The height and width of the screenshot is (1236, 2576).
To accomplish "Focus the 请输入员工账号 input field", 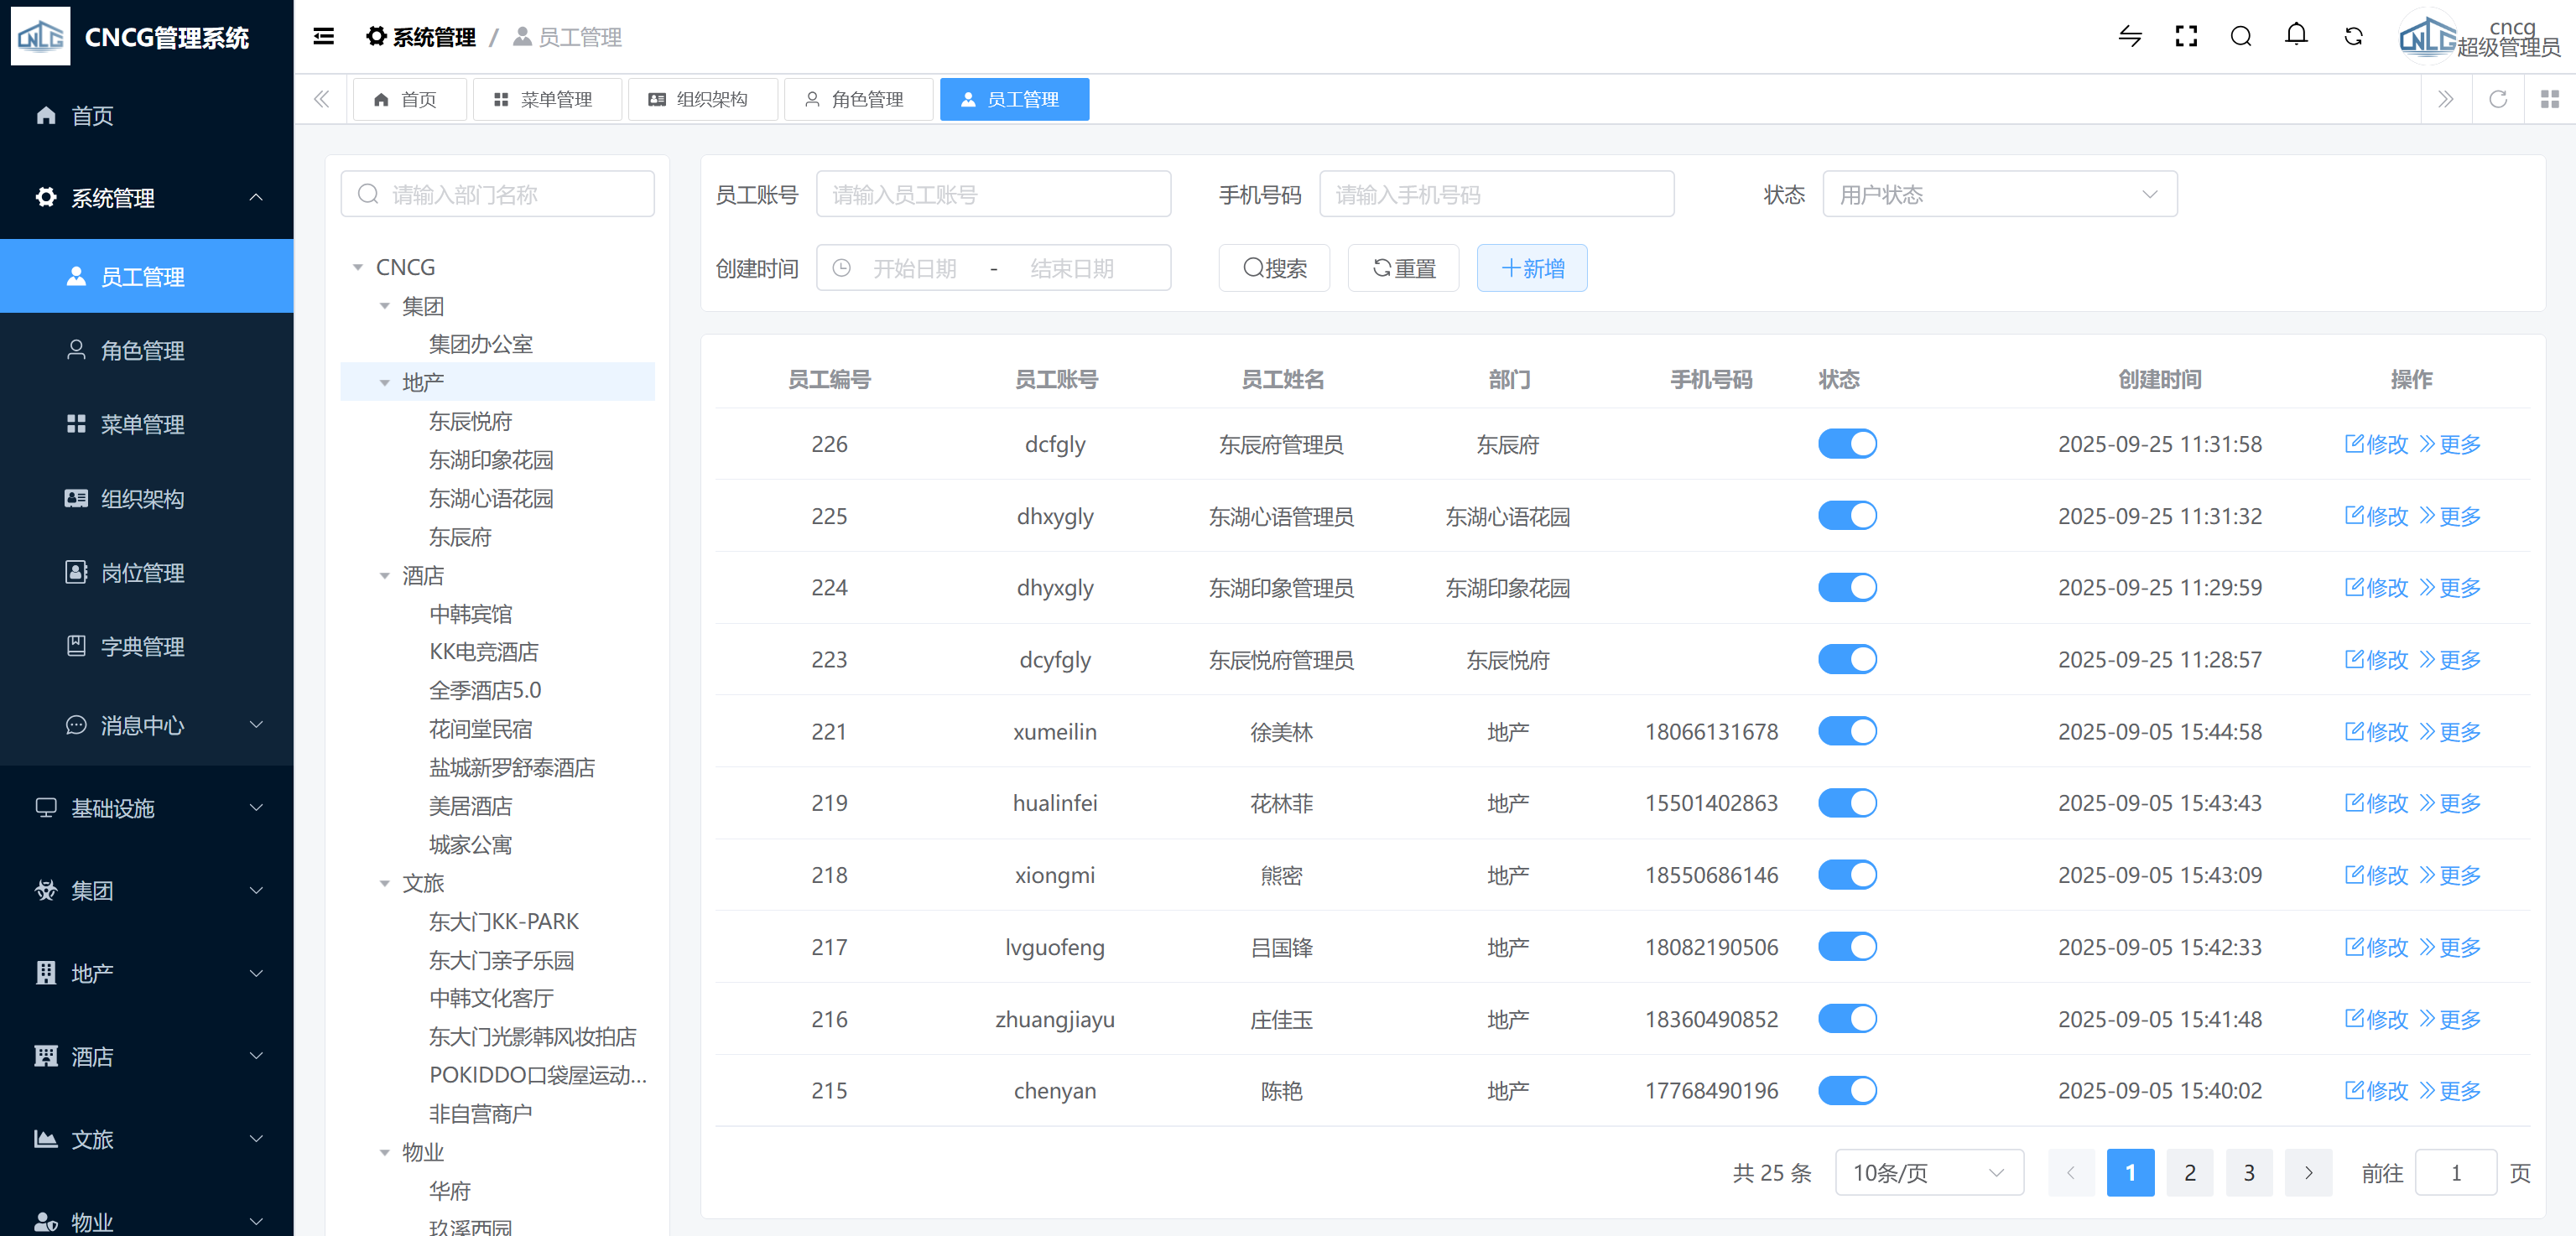I will [993, 195].
